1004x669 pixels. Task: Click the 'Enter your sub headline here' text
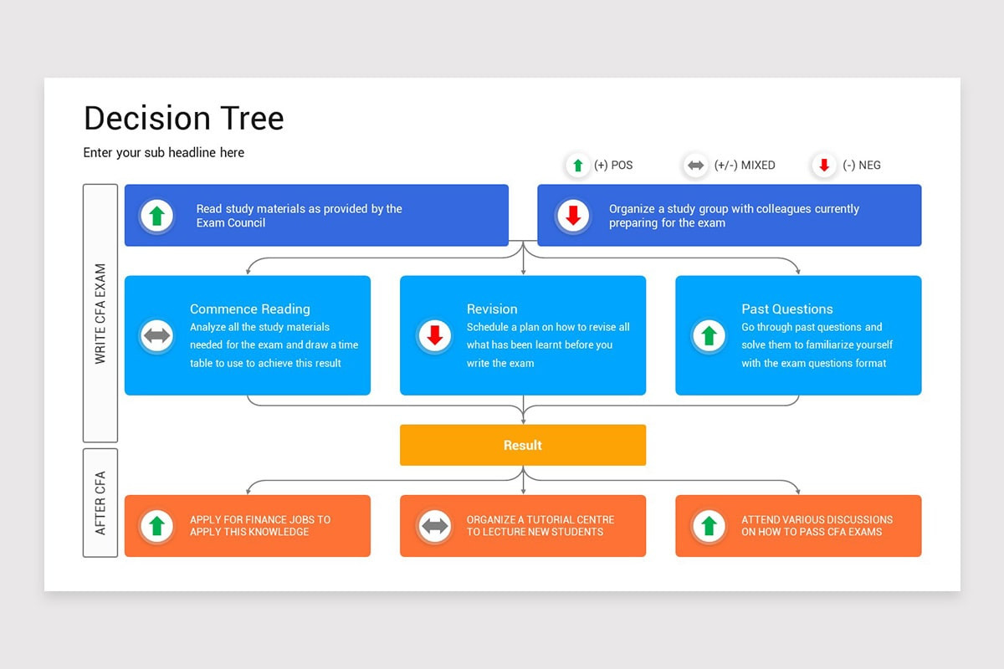[164, 152]
